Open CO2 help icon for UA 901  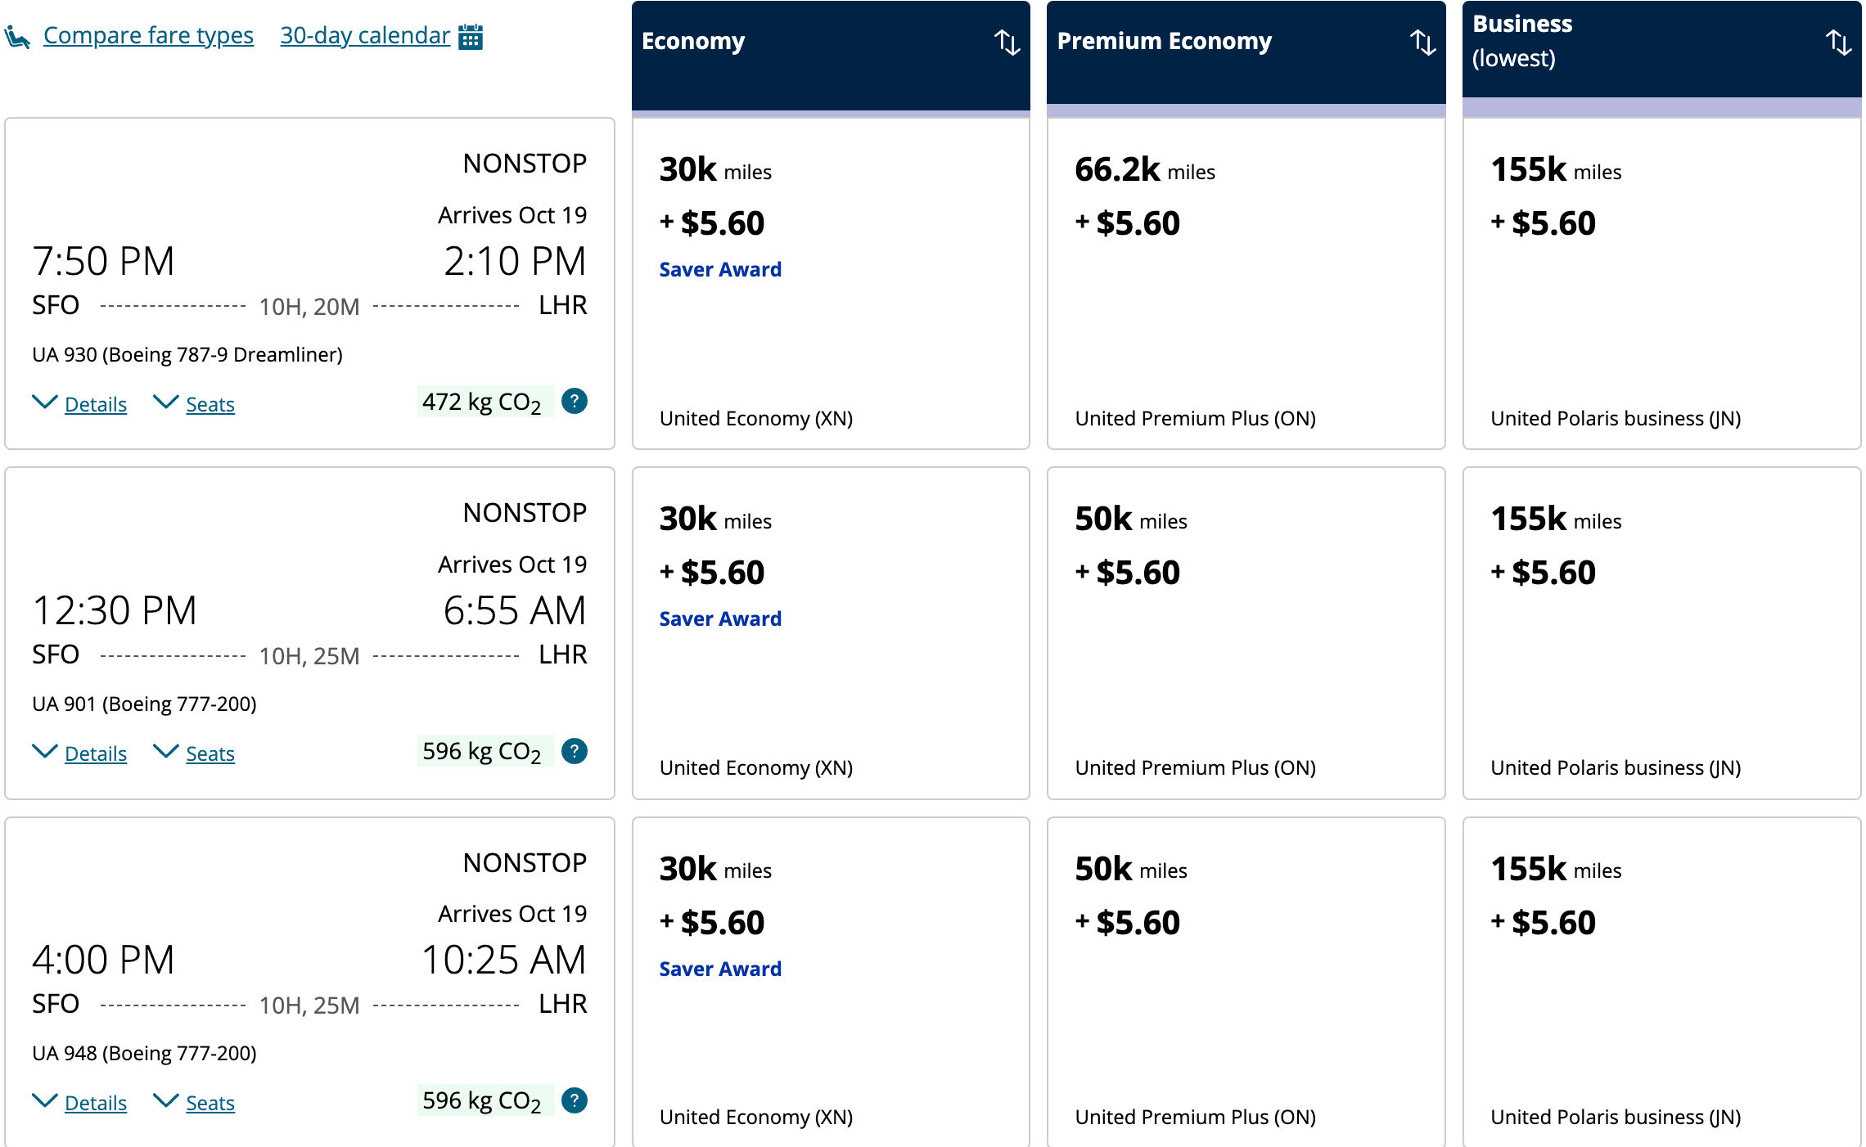(575, 751)
